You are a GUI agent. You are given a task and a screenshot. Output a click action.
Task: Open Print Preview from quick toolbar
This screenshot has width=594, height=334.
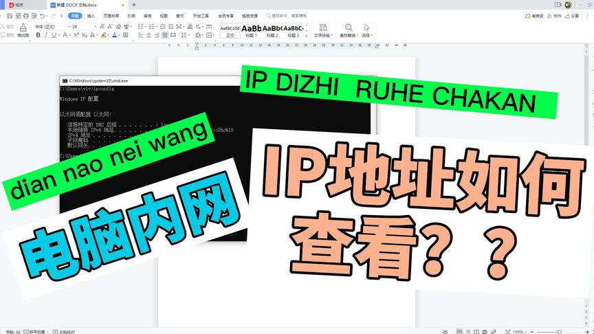(34, 16)
